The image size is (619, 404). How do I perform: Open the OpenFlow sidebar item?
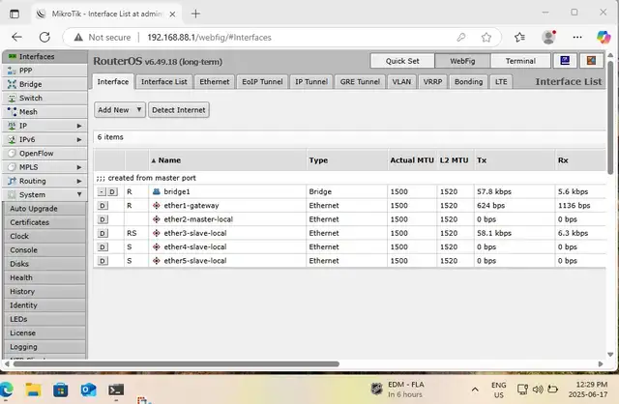pyautogui.click(x=44, y=153)
